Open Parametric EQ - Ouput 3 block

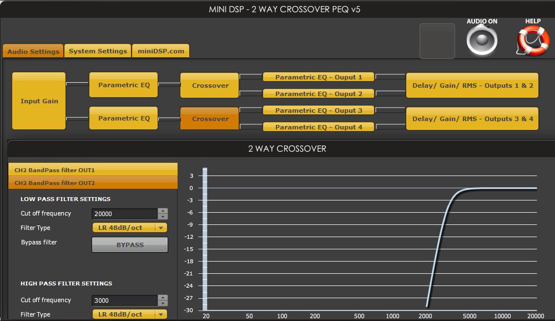click(319, 110)
